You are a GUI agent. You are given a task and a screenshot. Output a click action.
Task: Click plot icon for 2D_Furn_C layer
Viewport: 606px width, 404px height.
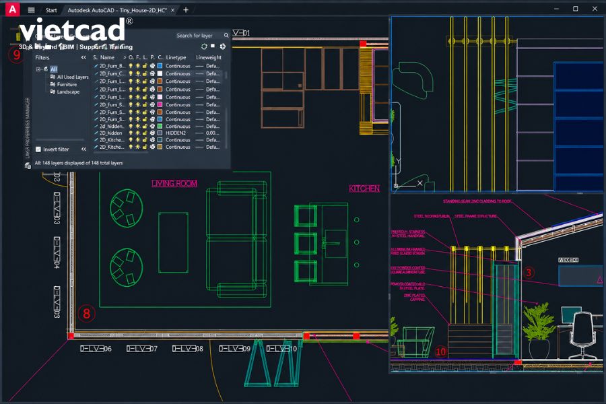[x=152, y=73]
